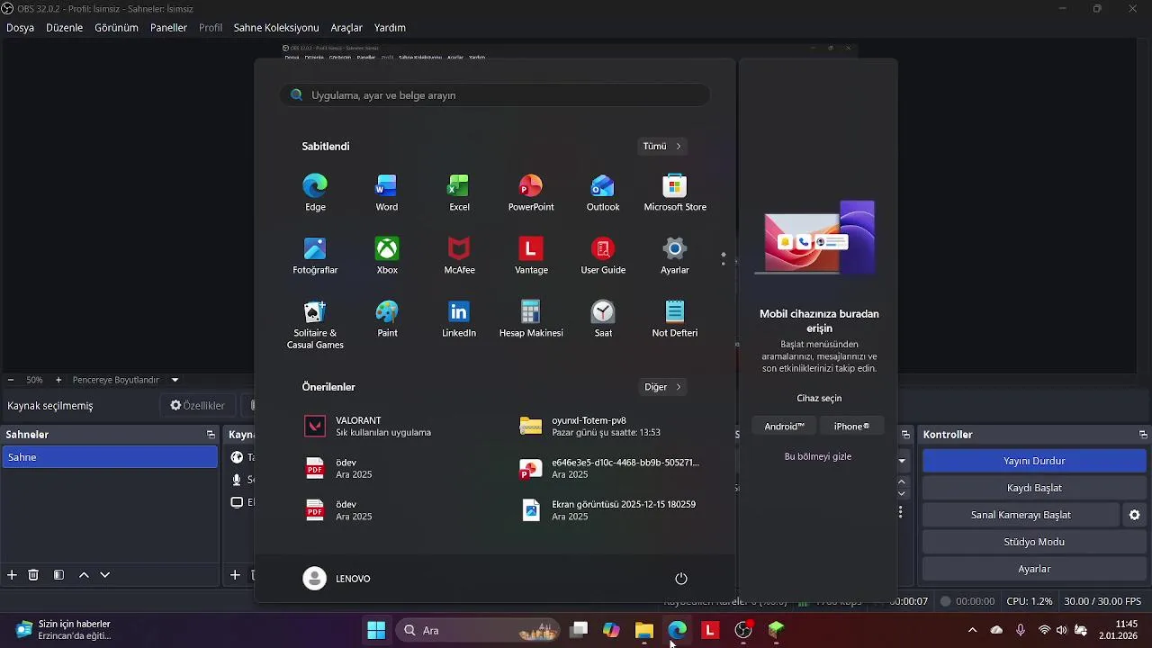Move scene down in Sahneler panel

105,575
